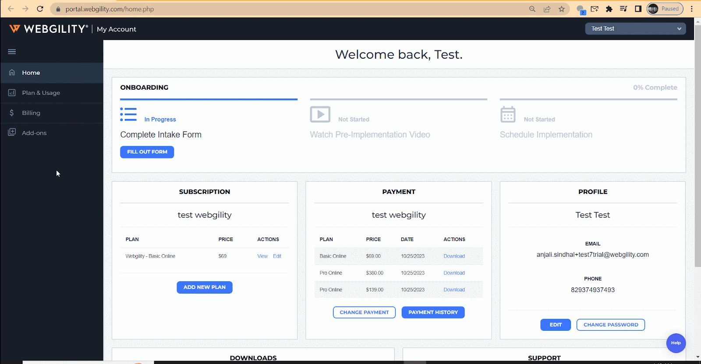Image resolution: width=701 pixels, height=364 pixels.
Task: Click the Home house icon
Action: 12,73
